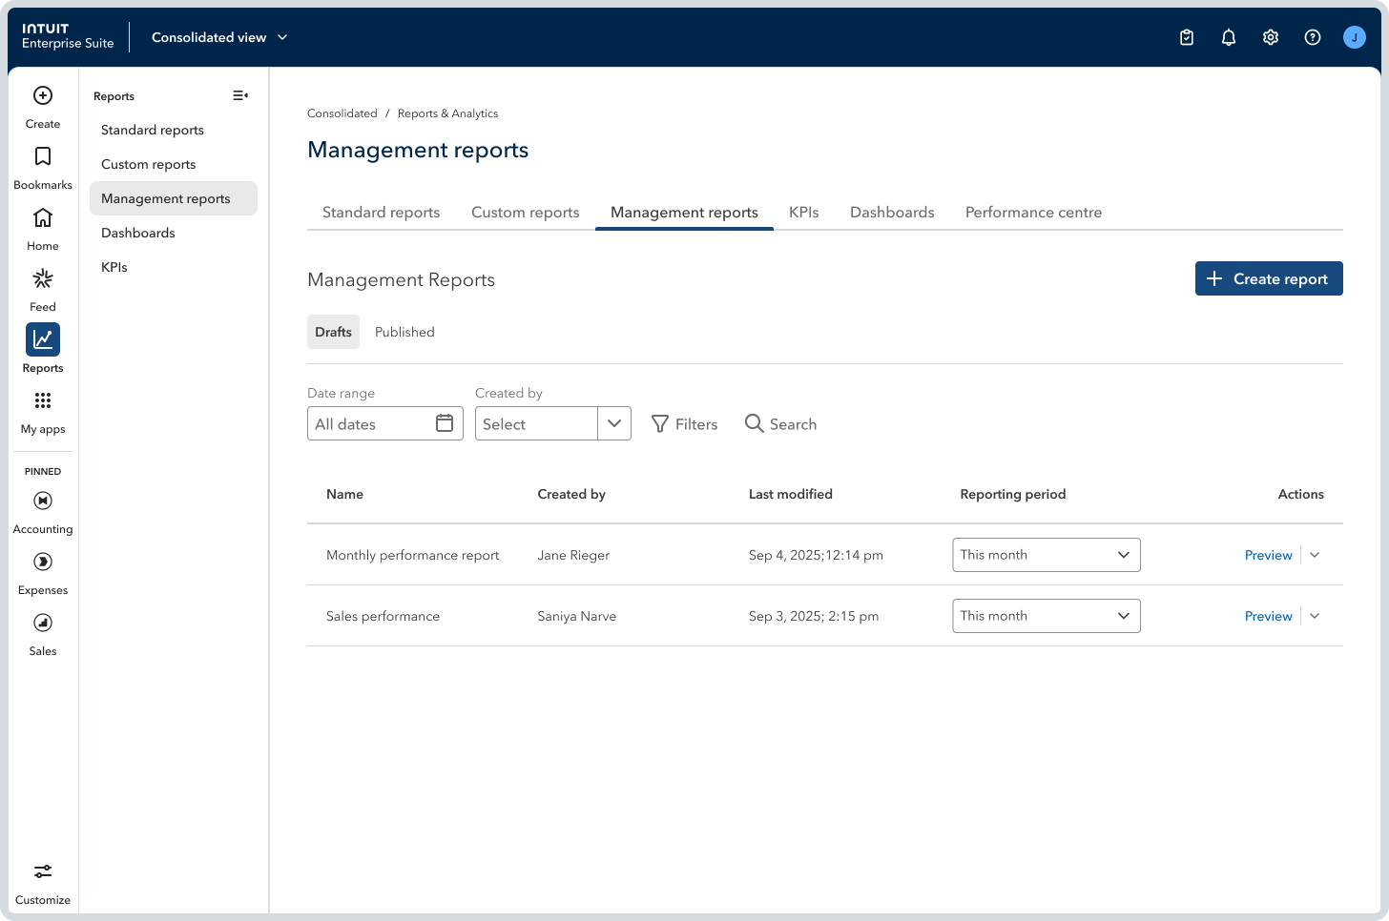The width and height of the screenshot is (1389, 921).
Task: Open My apps grid icon
Action: [43, 401]
